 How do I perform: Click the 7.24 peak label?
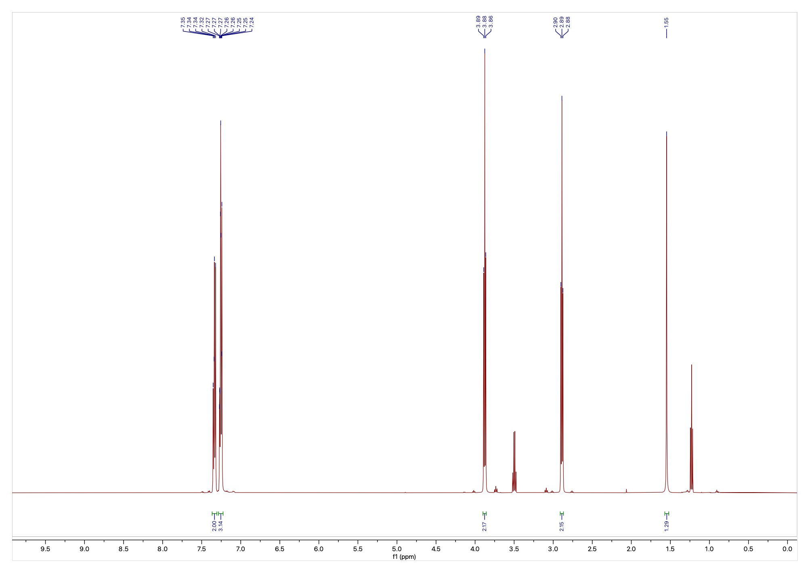coord(252,22)
